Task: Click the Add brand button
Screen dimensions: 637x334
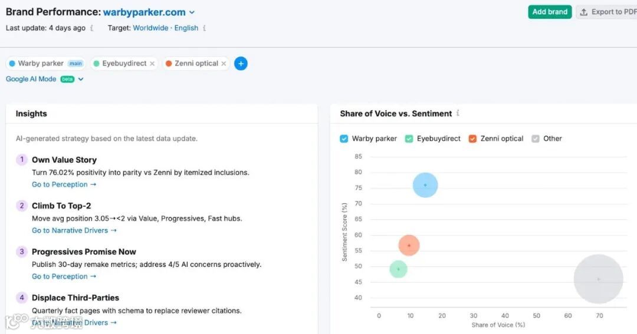Action: (550, 12)
